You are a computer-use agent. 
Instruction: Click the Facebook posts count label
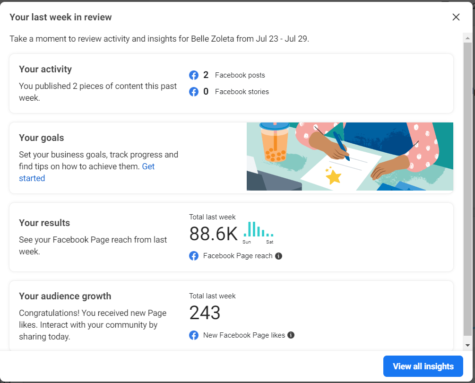pyautogui.click(x=240, y=75)
